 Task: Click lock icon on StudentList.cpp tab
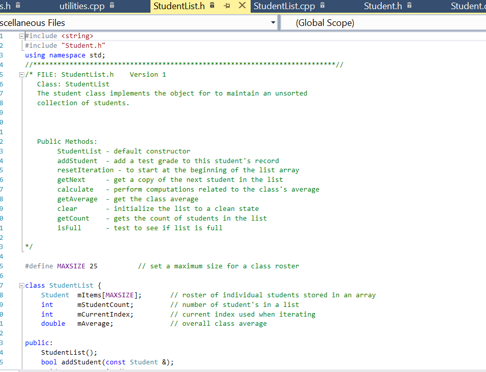322,5
